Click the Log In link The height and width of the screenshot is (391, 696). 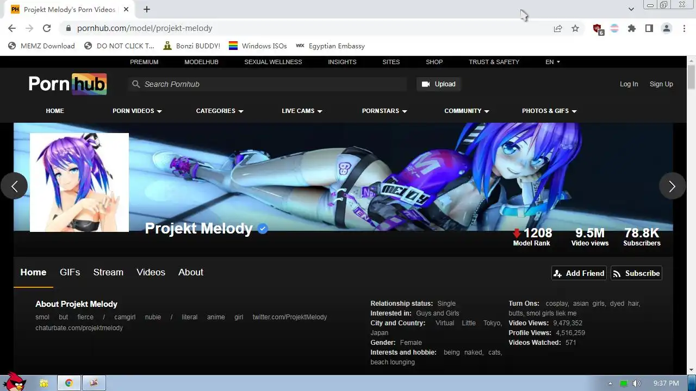click(x=629, y=84)
